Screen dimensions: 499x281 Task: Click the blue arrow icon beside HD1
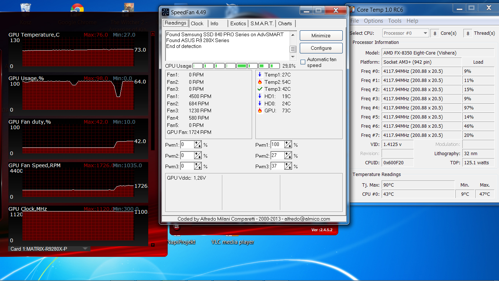[260, 96]
